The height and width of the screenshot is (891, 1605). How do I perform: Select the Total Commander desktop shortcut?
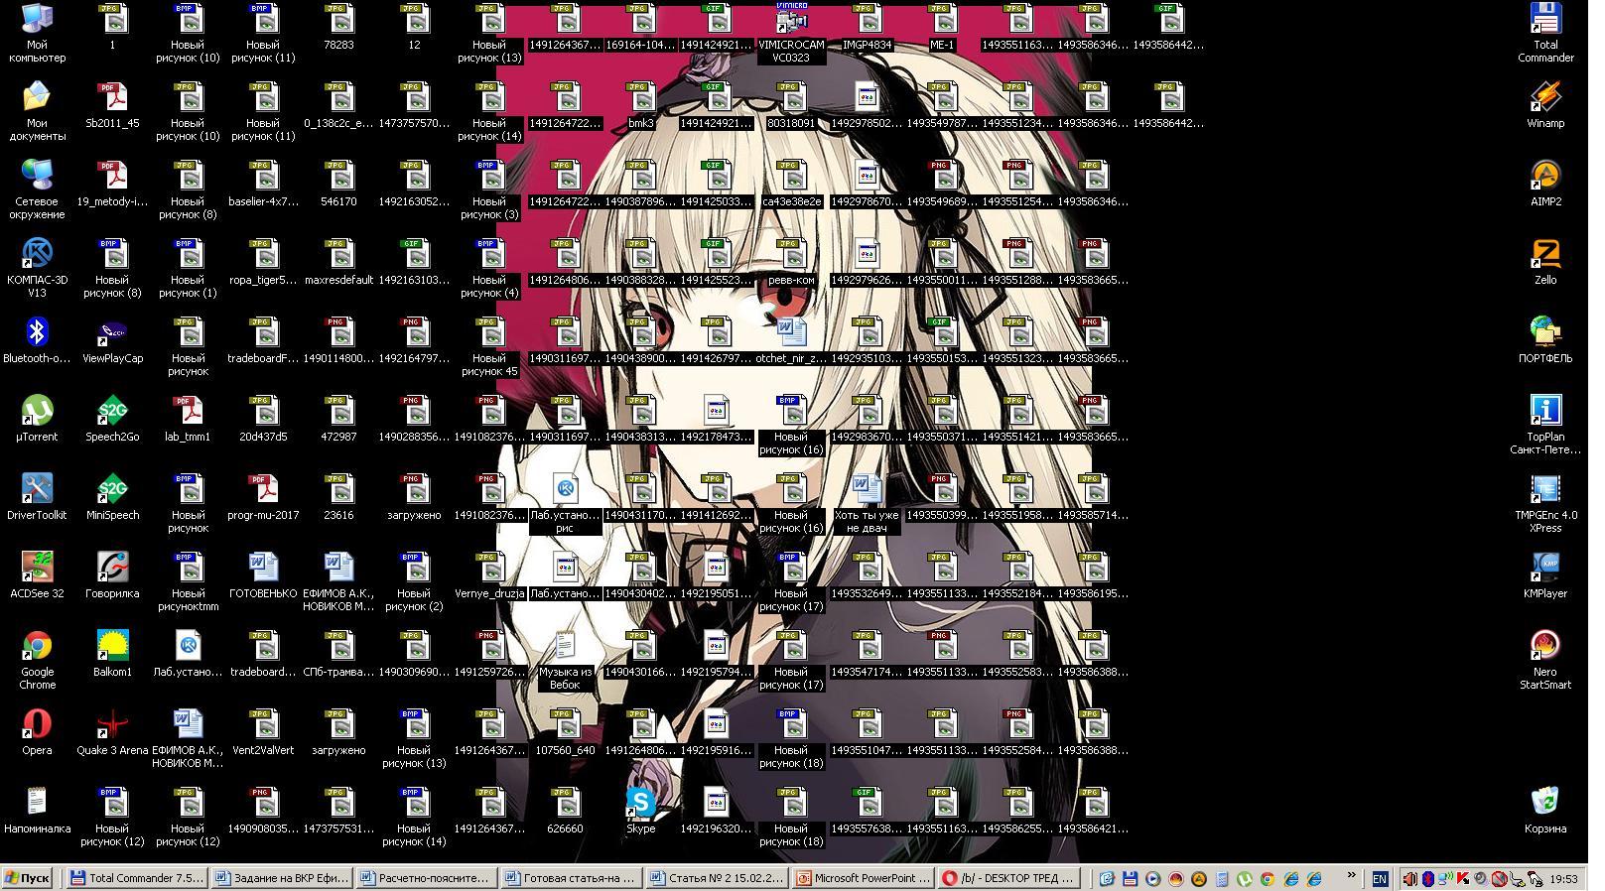point(1545,33)
